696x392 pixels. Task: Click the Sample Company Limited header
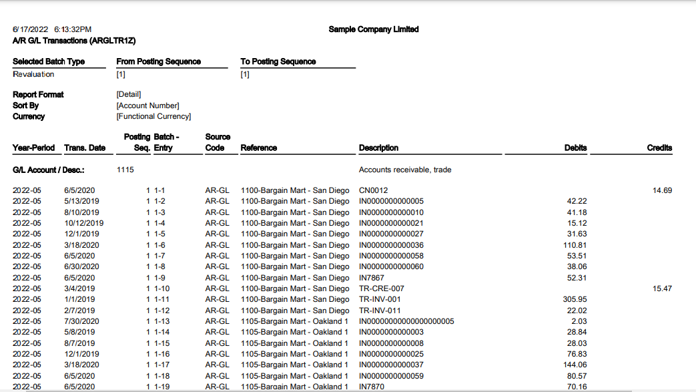373,29
